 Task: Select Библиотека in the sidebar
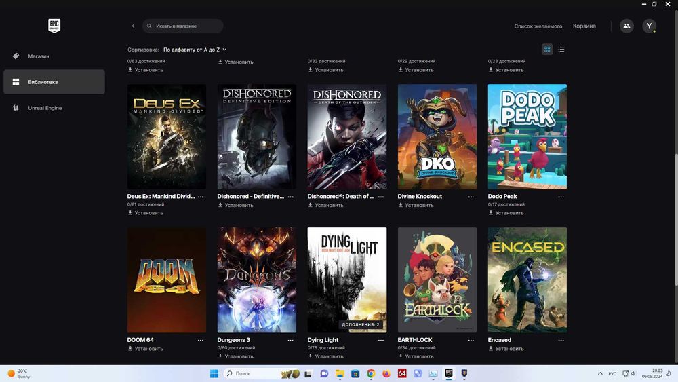54,82
